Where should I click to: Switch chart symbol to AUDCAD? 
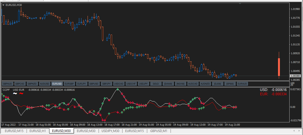click(193, 84)
